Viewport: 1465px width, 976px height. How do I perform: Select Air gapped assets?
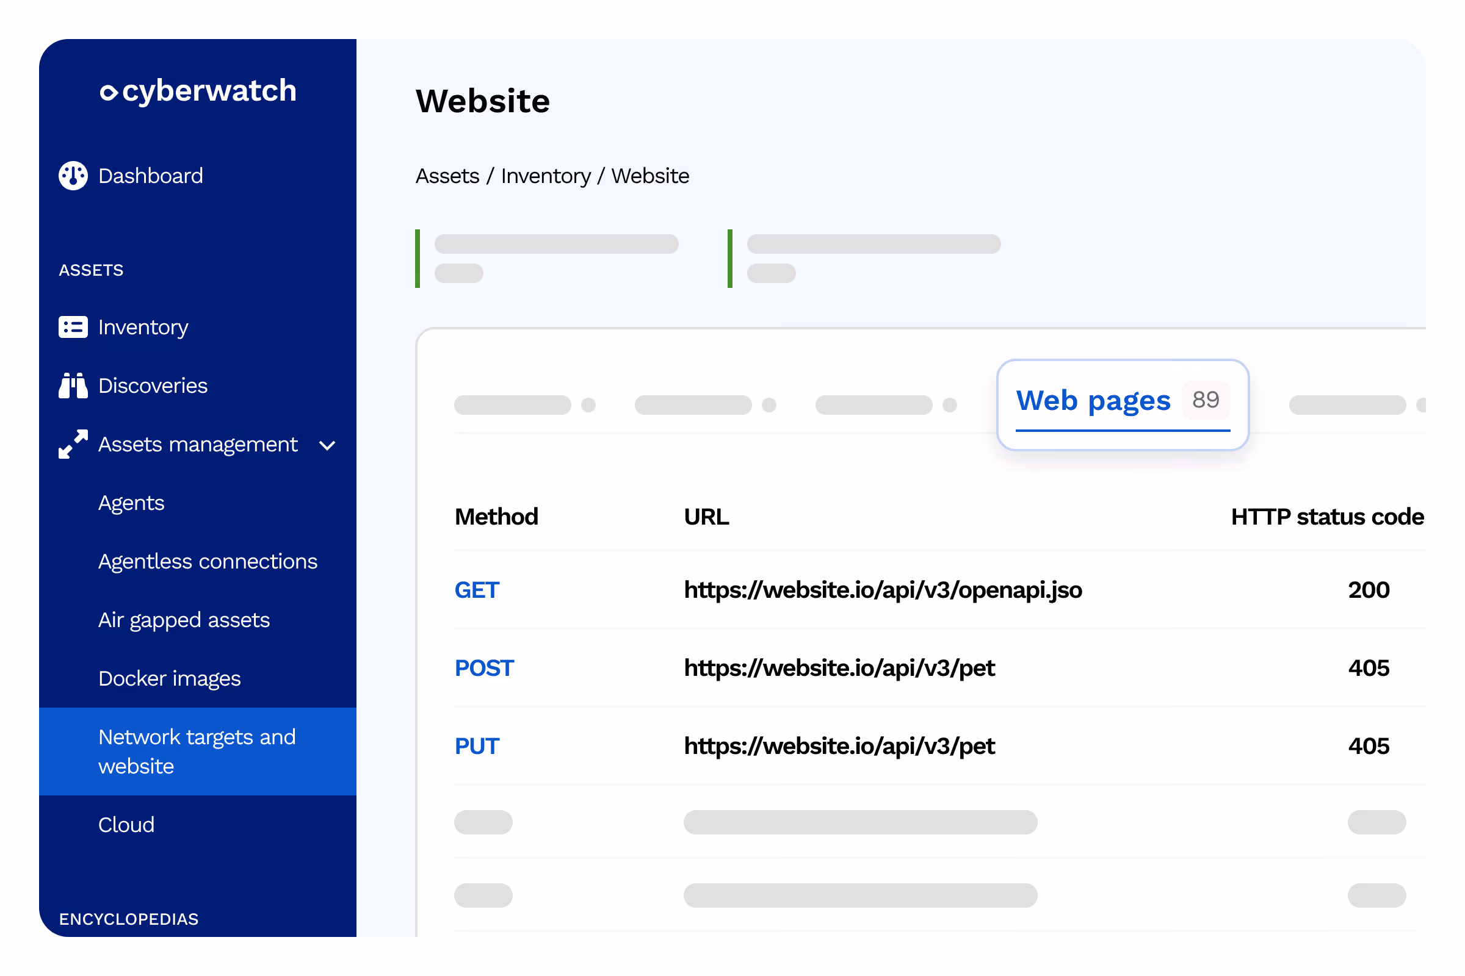pos(184,620)
